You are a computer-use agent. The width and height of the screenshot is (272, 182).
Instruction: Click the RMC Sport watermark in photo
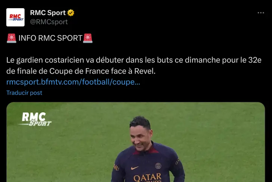(35, 119)
